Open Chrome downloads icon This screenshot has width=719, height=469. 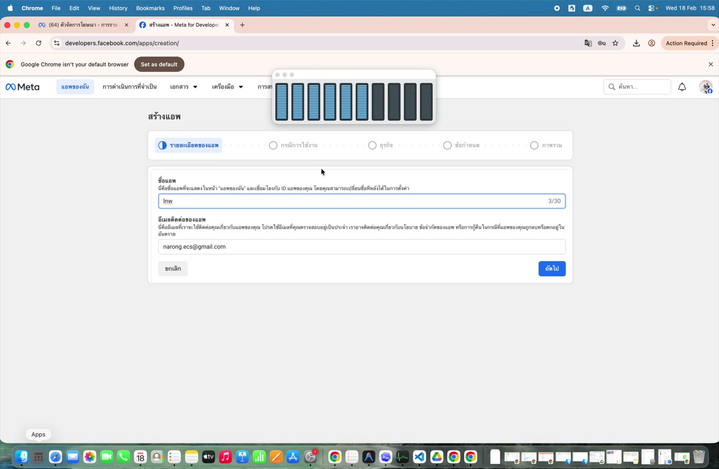tap(637, 43)
